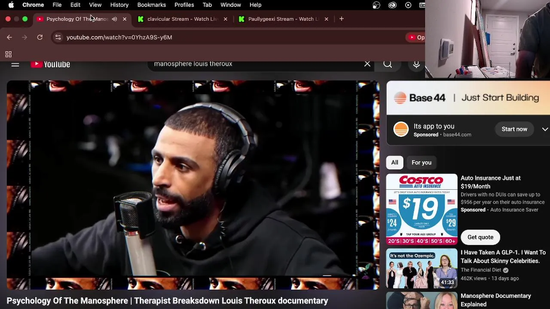The height and width of the screenshot is (309, 550).
Task: Open the Costco Auto Insurance thumbnail
Action: (422, 209)
